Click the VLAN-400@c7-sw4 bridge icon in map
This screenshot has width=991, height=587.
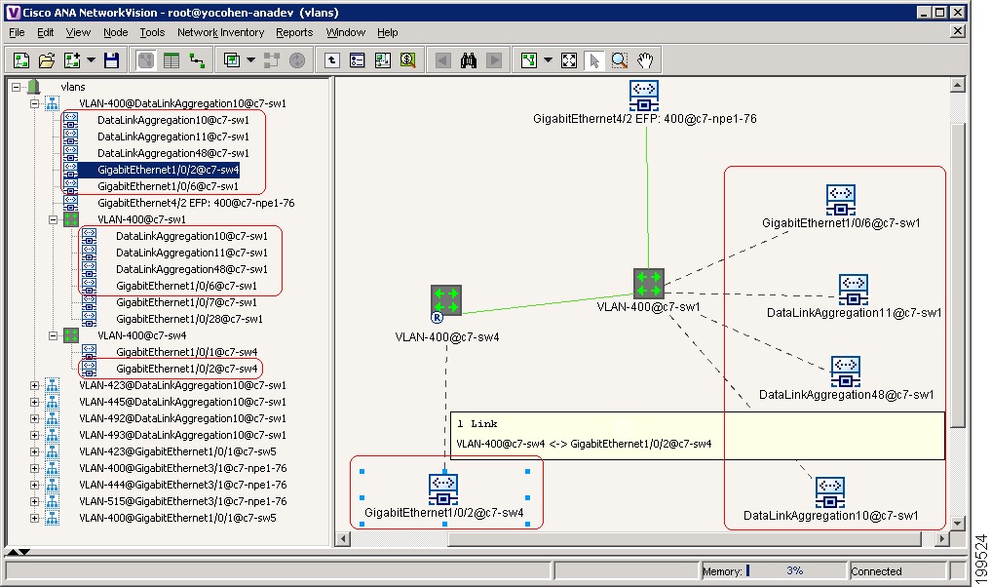[x=446, y=301]
